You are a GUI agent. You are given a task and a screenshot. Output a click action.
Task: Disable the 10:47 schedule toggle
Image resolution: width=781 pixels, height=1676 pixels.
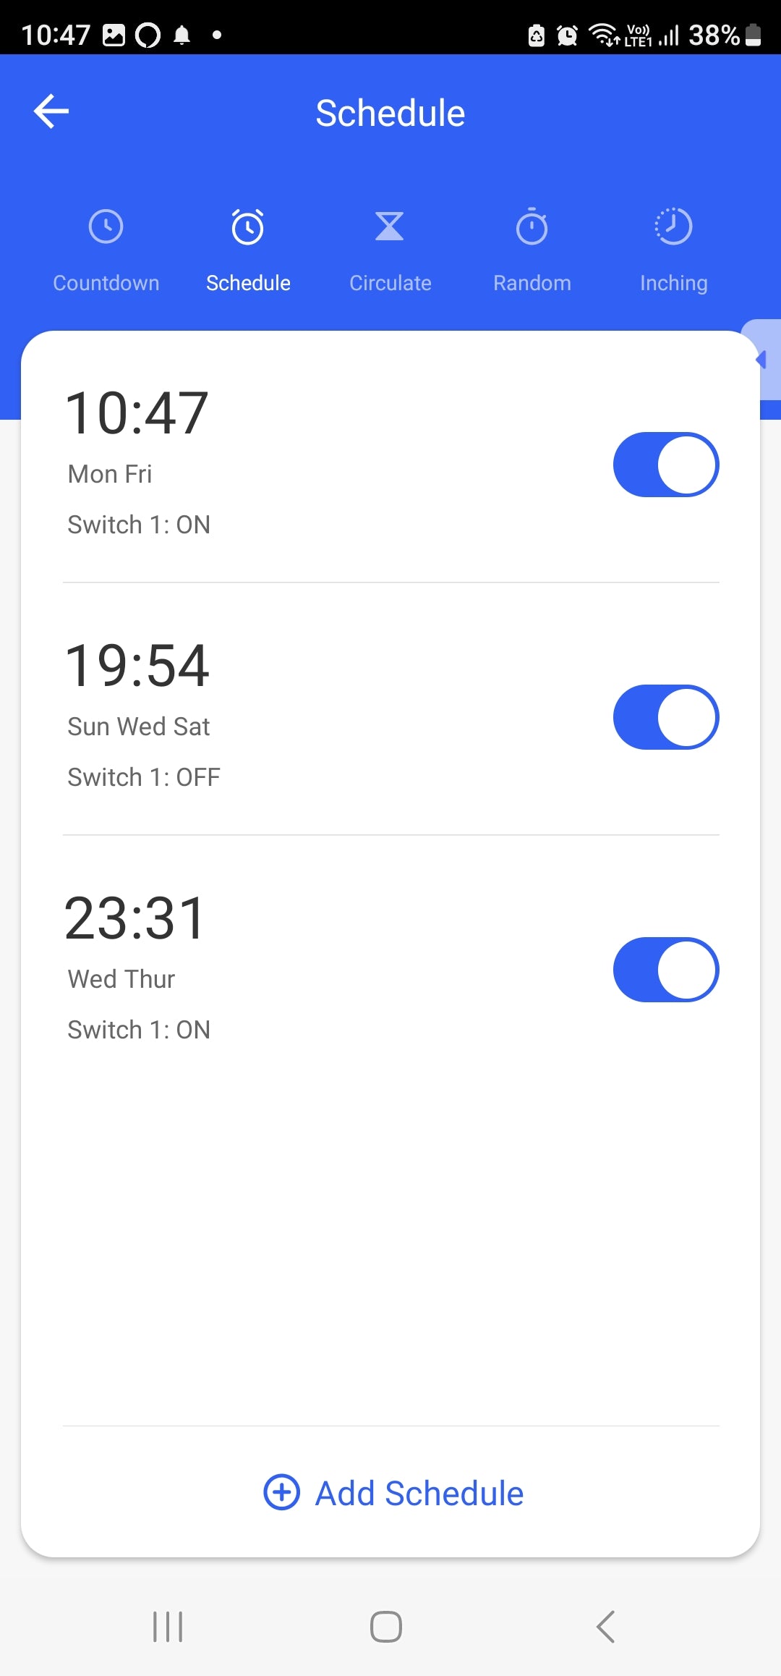tap(665, 465)
